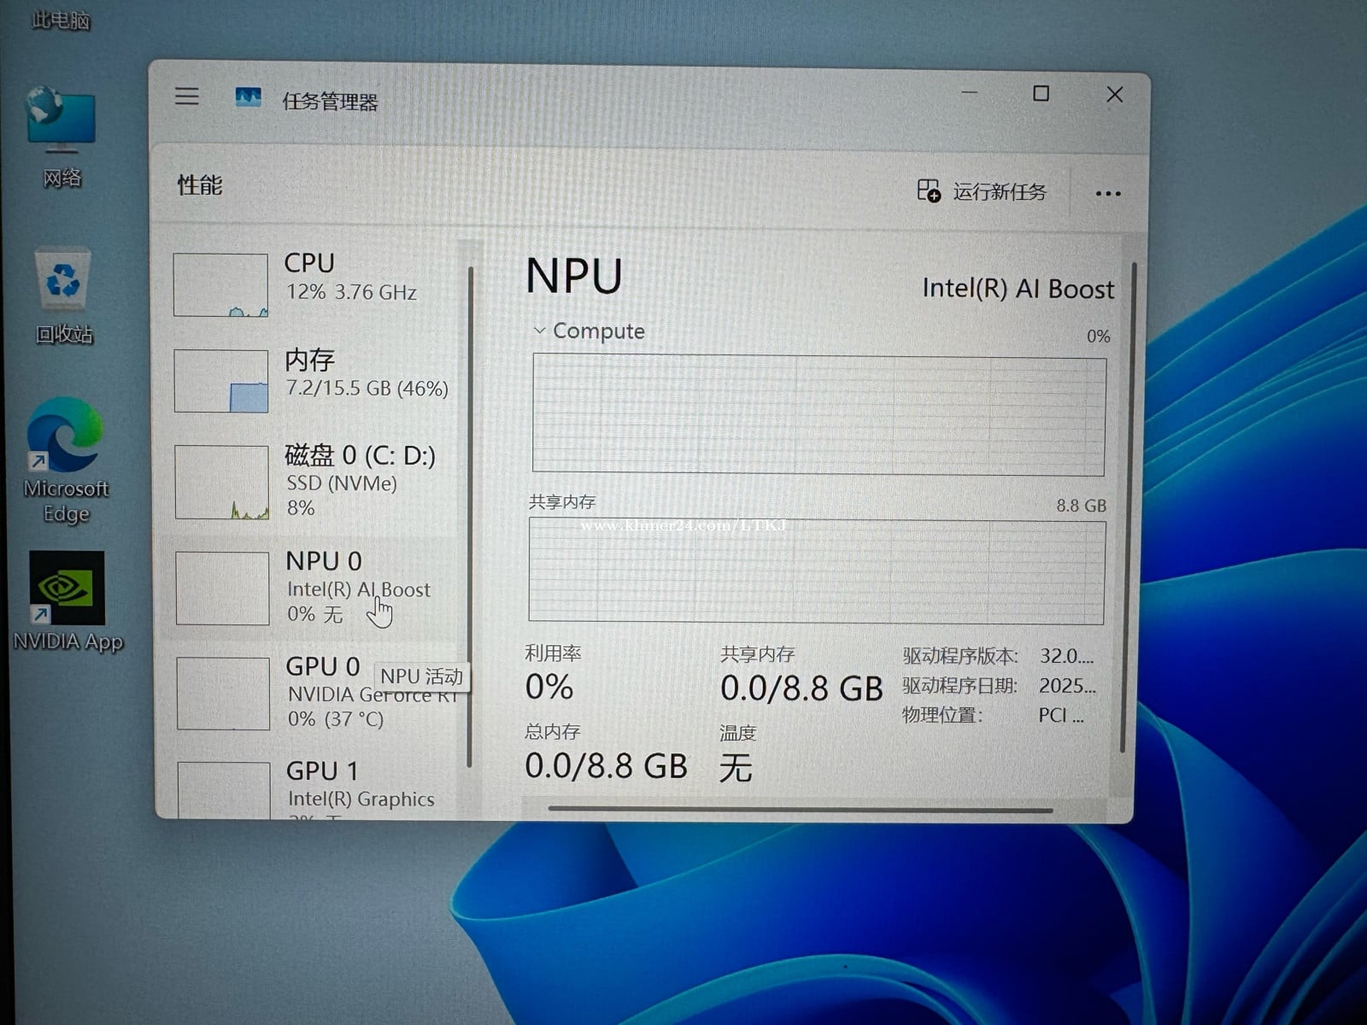Click the 性能 page title
The image size is (1367, 1025).
(x=199, y=184)
